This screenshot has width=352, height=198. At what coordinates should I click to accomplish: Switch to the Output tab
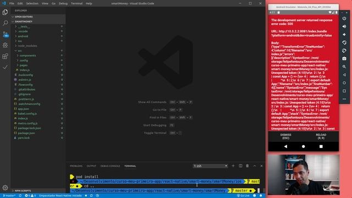91,166
